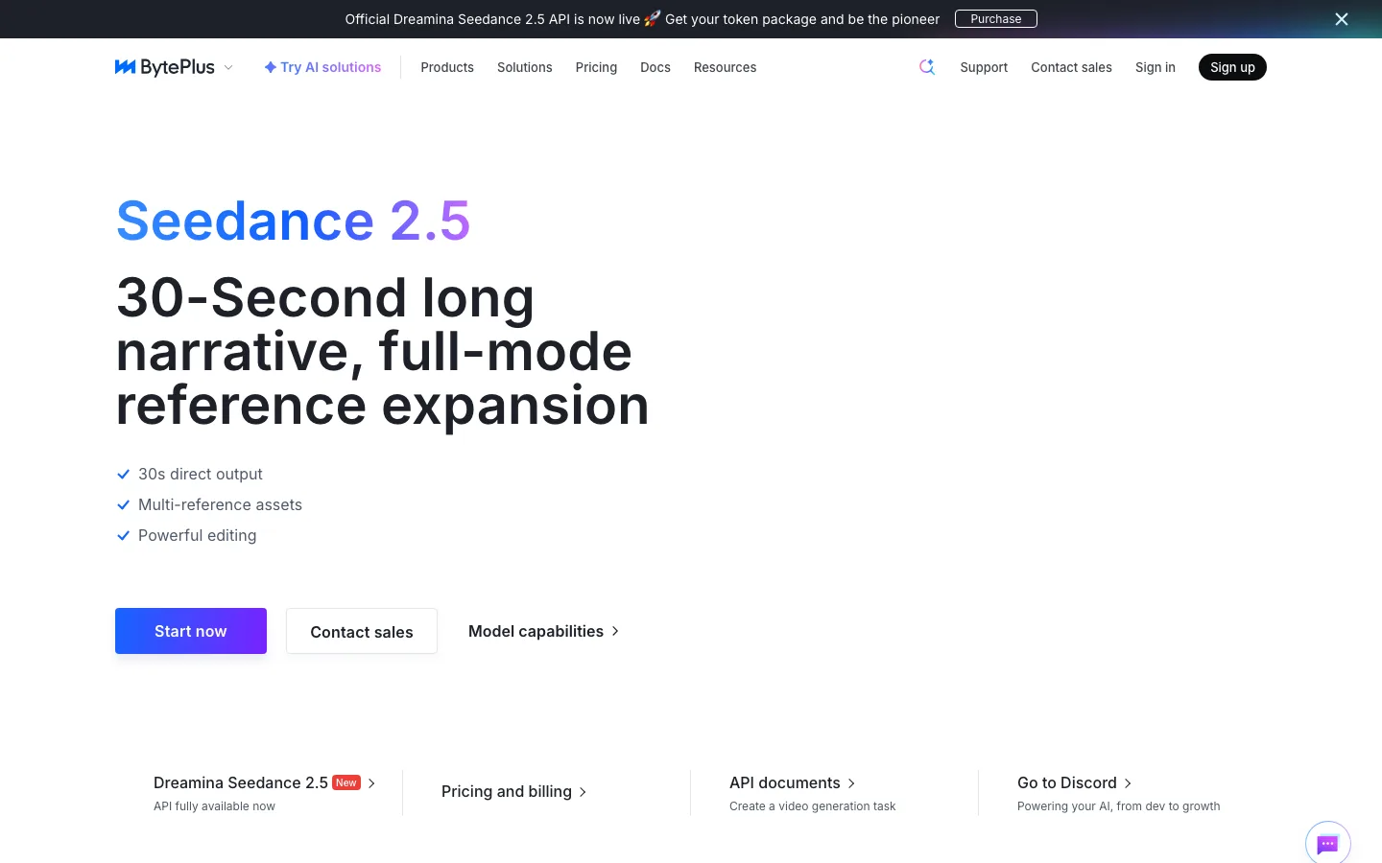Click the Sign up button
Image resolution: width=1382 pixels, height=863 pixels.
pyautogui.click(x=1232, y=67)
